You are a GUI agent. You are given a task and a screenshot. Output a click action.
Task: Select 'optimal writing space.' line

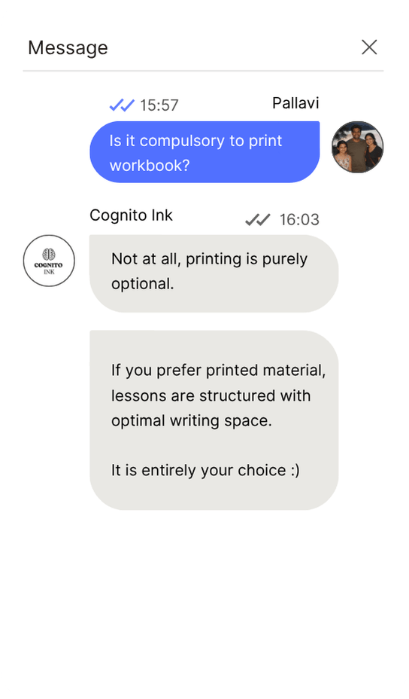point(192,421)
